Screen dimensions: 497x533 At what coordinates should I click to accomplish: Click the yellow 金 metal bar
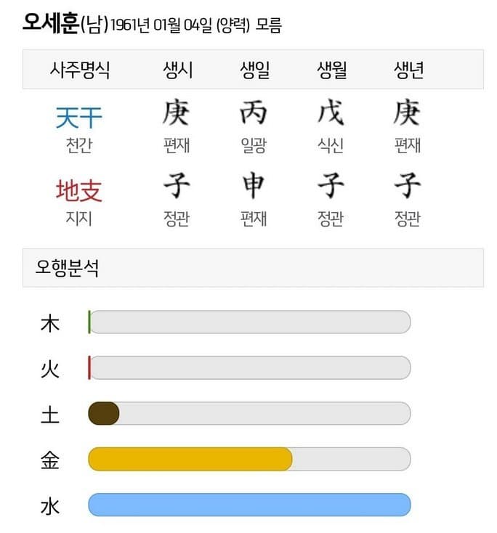tap(190, 459)
